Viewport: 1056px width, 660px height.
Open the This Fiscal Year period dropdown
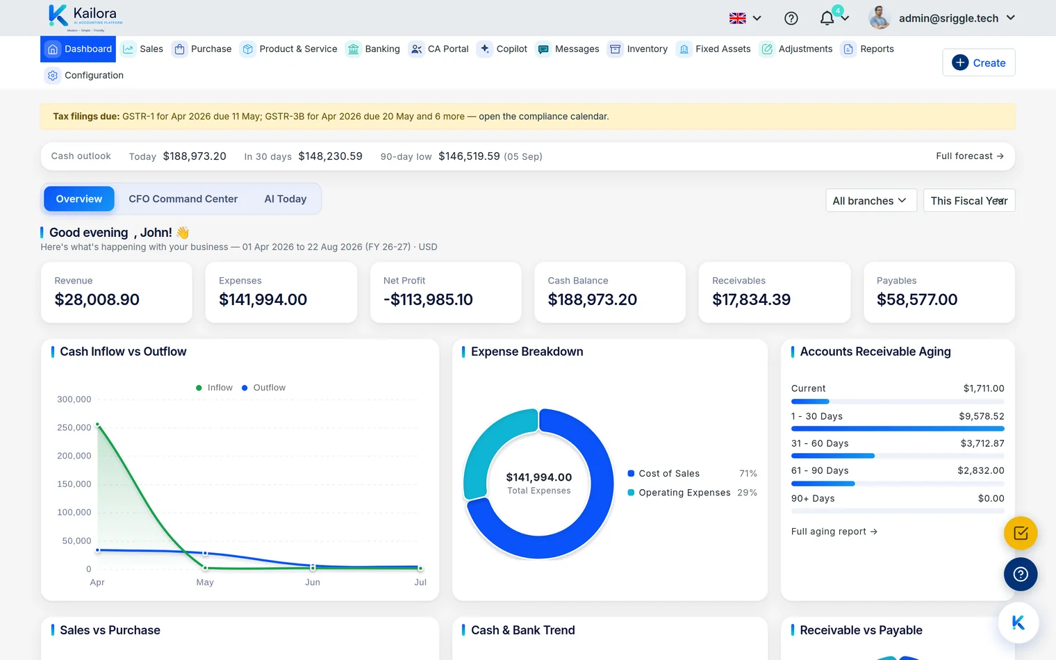(x=969, y=201)
